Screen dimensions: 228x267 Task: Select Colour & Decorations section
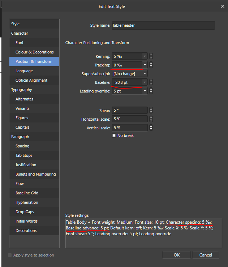coord(34,52)
